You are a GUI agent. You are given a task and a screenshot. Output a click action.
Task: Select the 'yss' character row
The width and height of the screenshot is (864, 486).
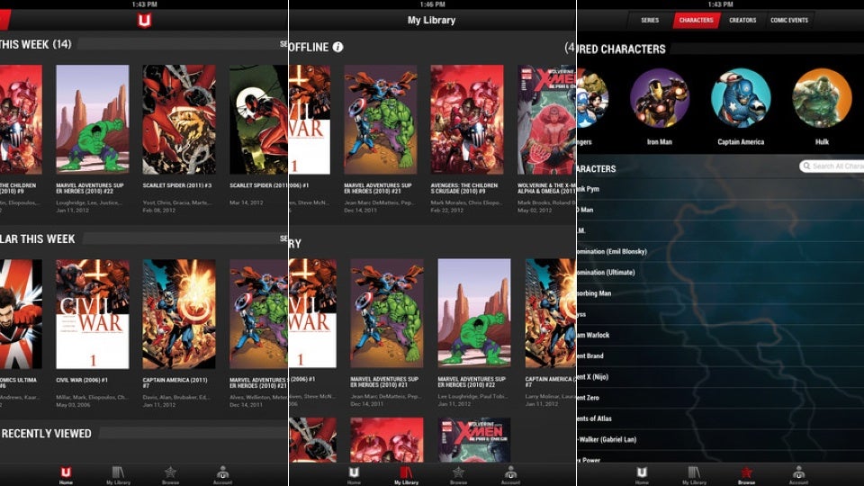click(720, 315)
